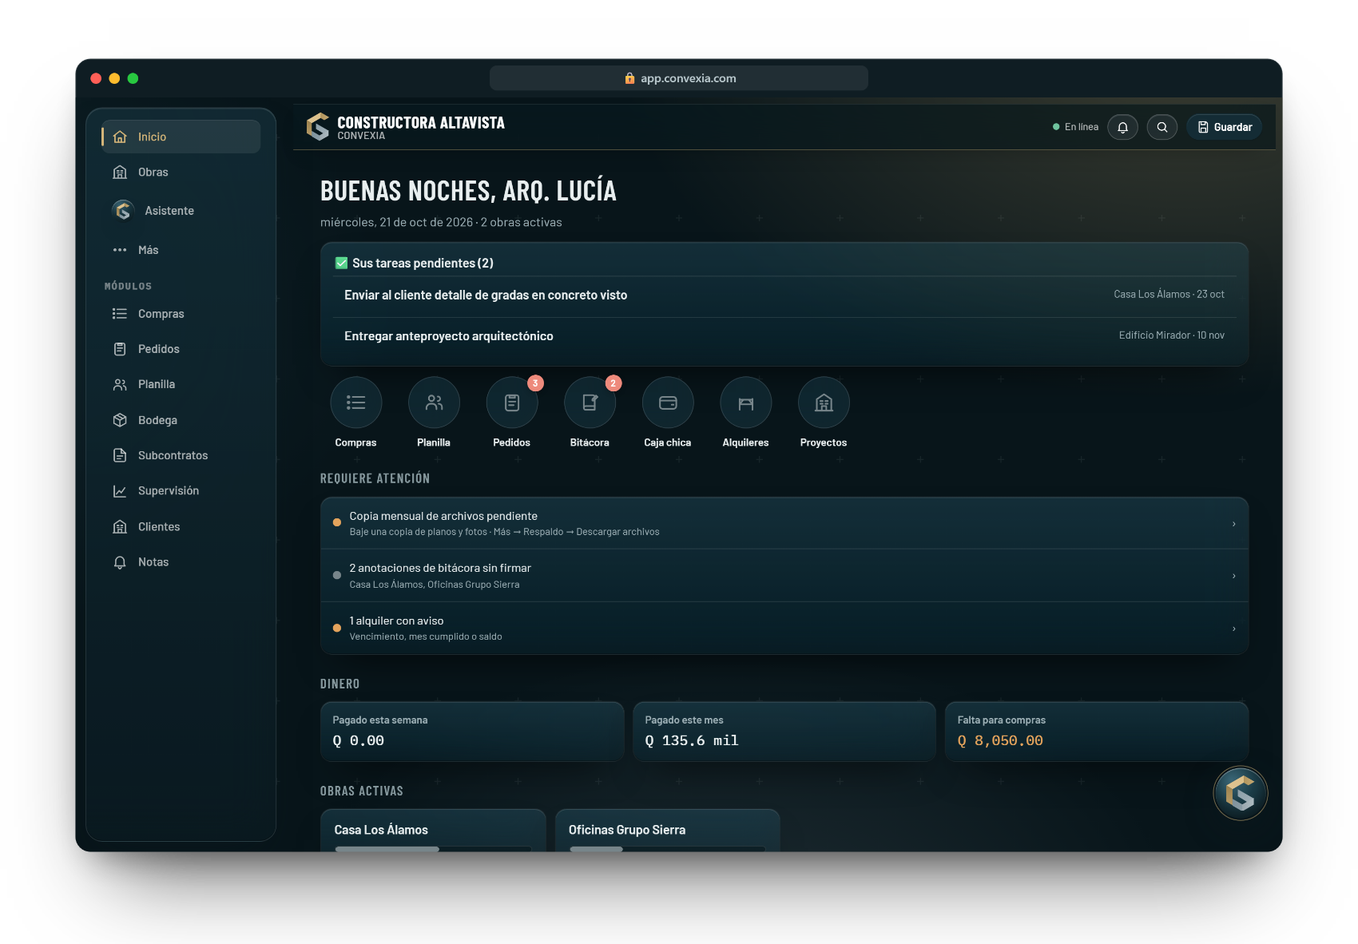The height and width of the screenshot is (944, 1358).
Task: Open the Falta para compras card
Action: [x=1097, y=732]
